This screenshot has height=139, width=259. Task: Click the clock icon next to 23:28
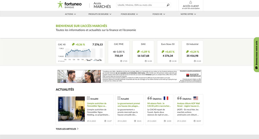[195, 61]
